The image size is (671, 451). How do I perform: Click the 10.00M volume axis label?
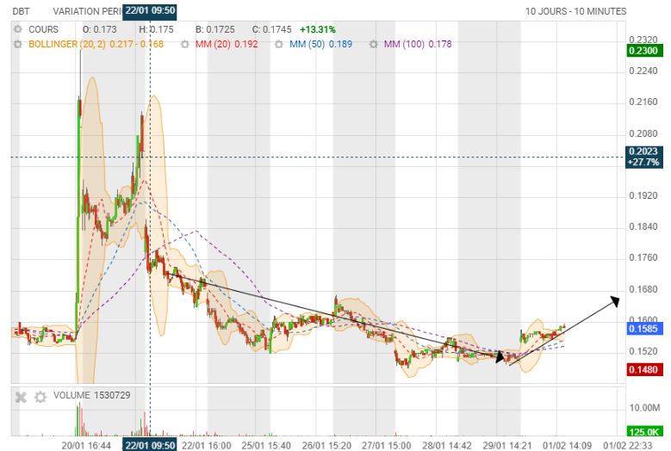click(644, 408)
